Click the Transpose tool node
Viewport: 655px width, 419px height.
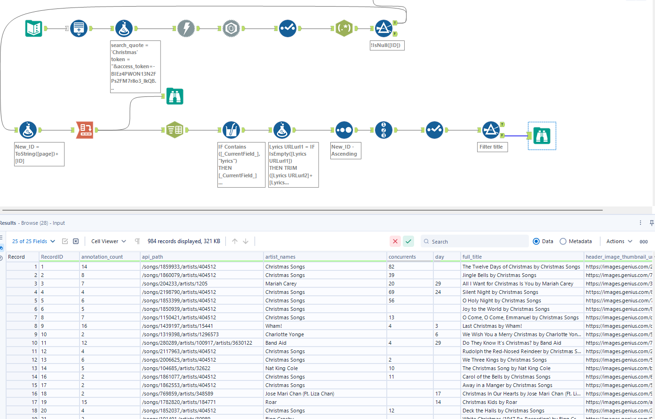85,130
